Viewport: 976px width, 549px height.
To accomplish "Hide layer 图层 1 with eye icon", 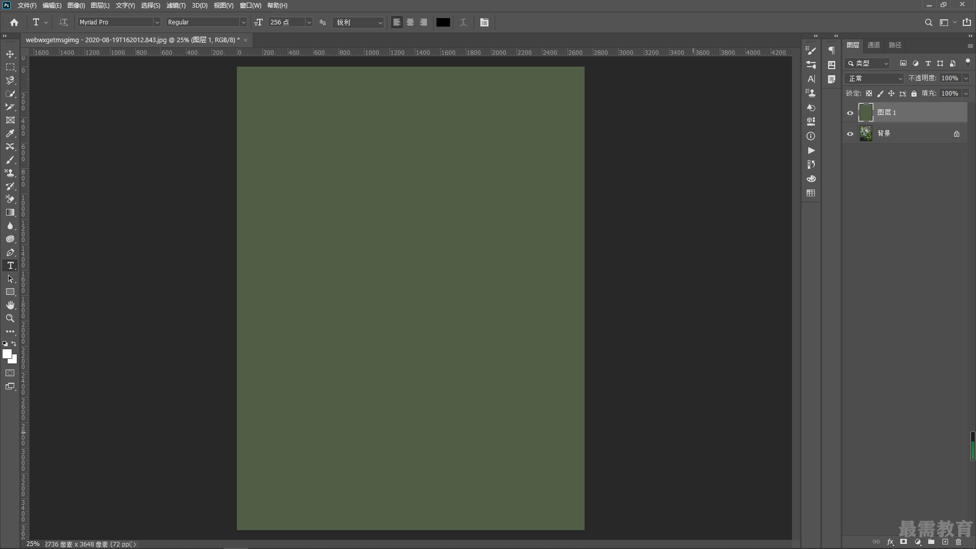I will (850, 113).
